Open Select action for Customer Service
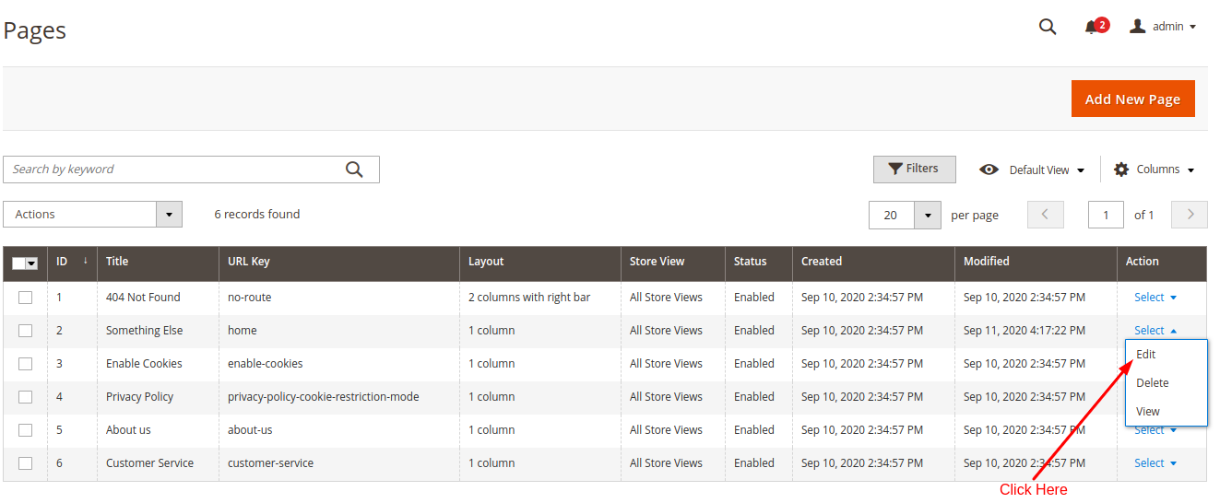 tap(1155, 463)
